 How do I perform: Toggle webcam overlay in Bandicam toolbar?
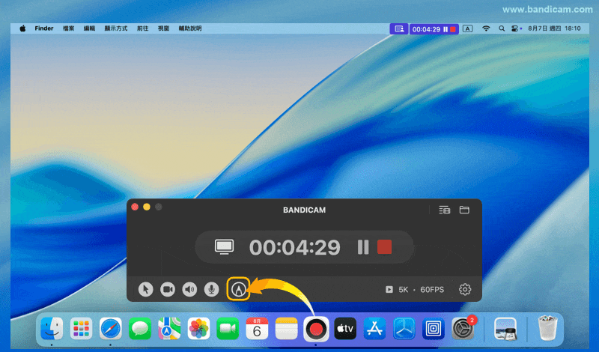(168, 289)
